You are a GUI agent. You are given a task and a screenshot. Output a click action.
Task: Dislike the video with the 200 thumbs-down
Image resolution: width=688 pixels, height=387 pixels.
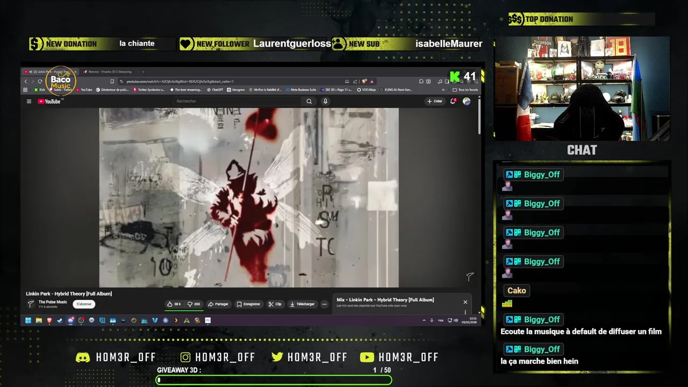(x=193, y=304)
